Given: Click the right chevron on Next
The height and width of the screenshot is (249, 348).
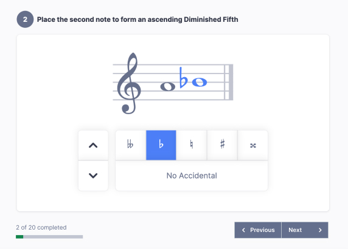Looking at the screenshot, I should (x=320, y=230).
